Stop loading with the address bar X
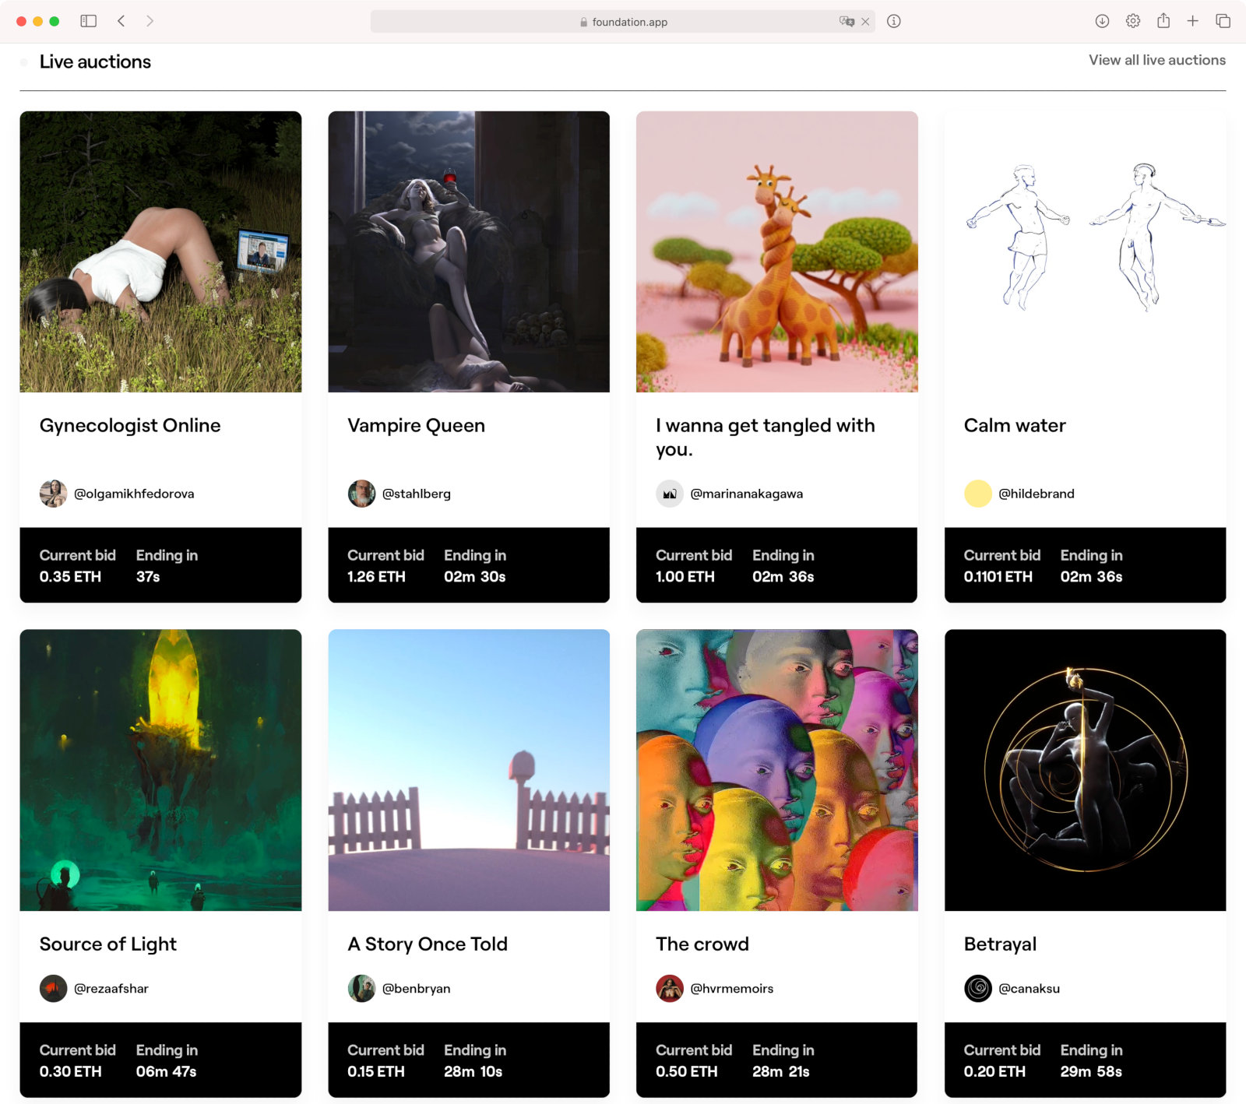Viewport: 1246px width, 1104px height. pyautogui.click(x=865, y=22)
